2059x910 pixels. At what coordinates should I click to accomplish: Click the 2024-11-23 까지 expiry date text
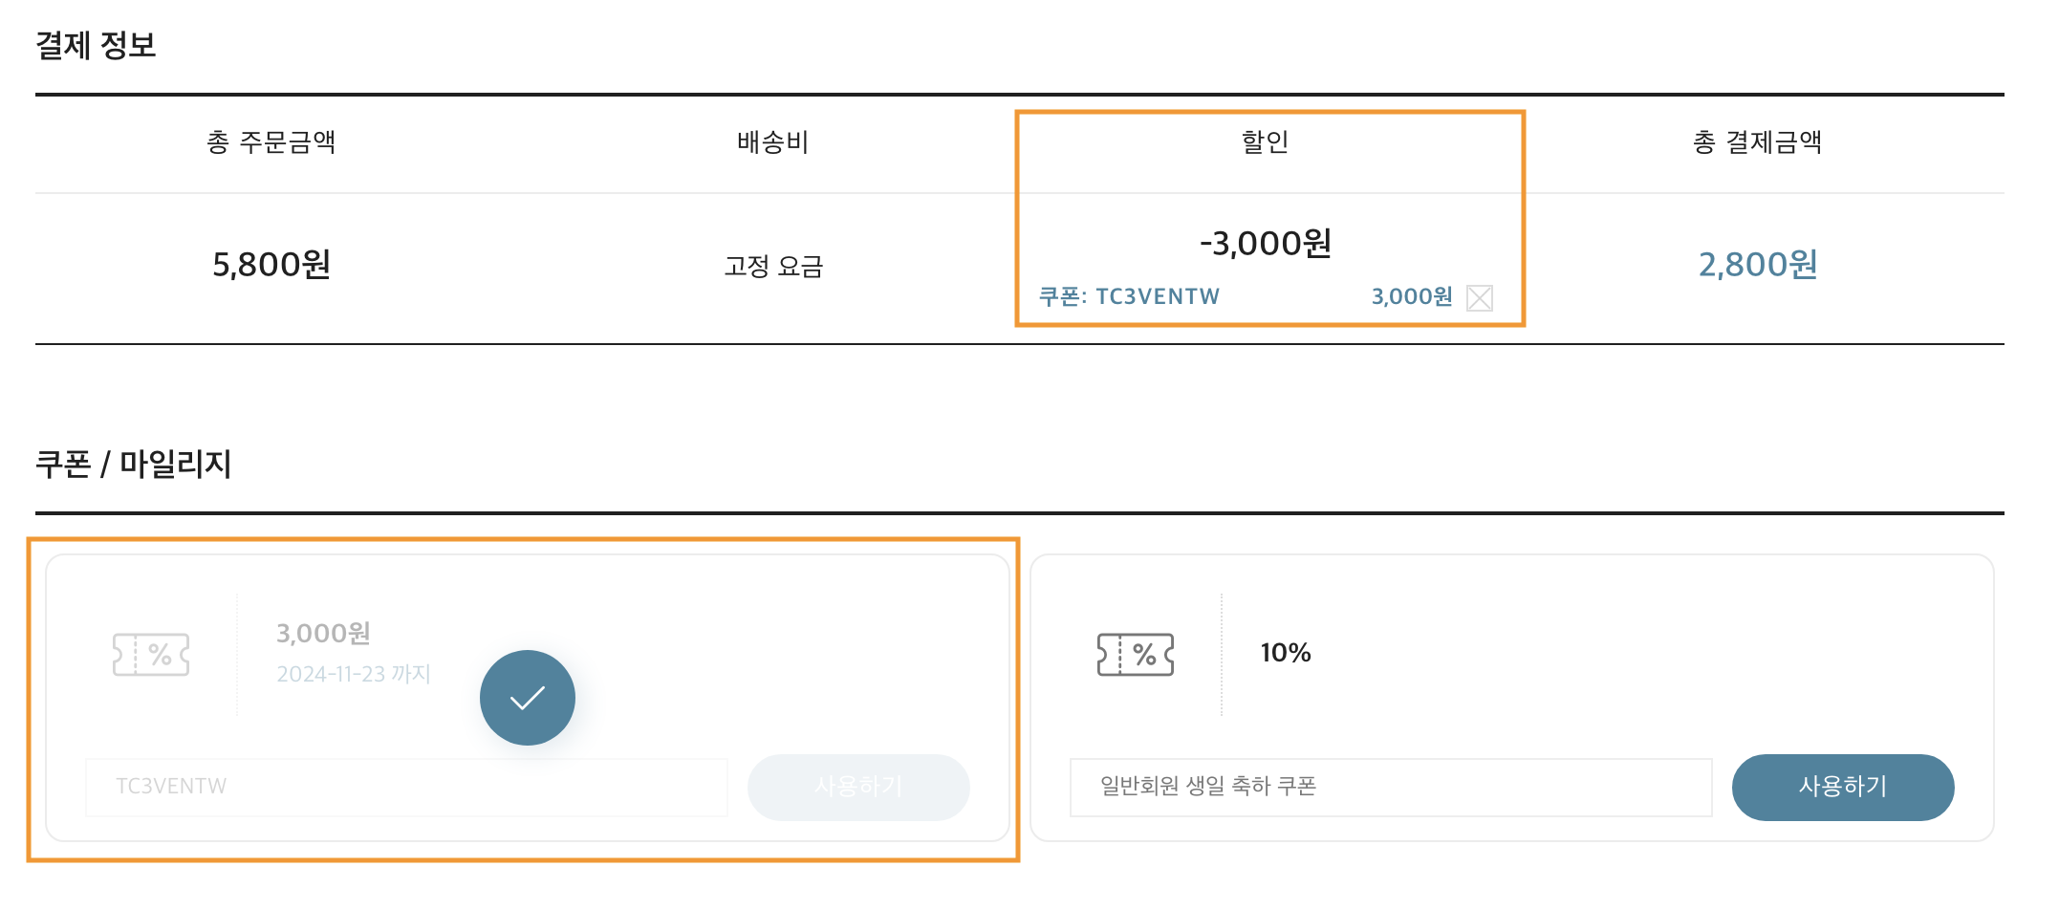coord(354,674)
